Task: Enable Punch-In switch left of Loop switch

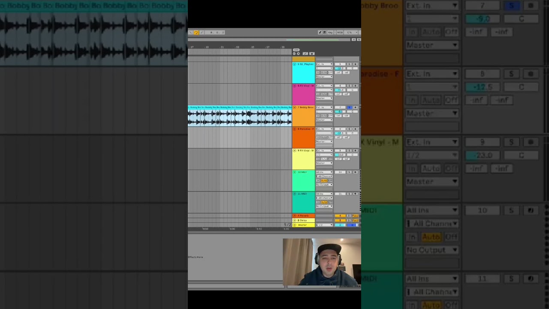Action: [x=190, y=32]
